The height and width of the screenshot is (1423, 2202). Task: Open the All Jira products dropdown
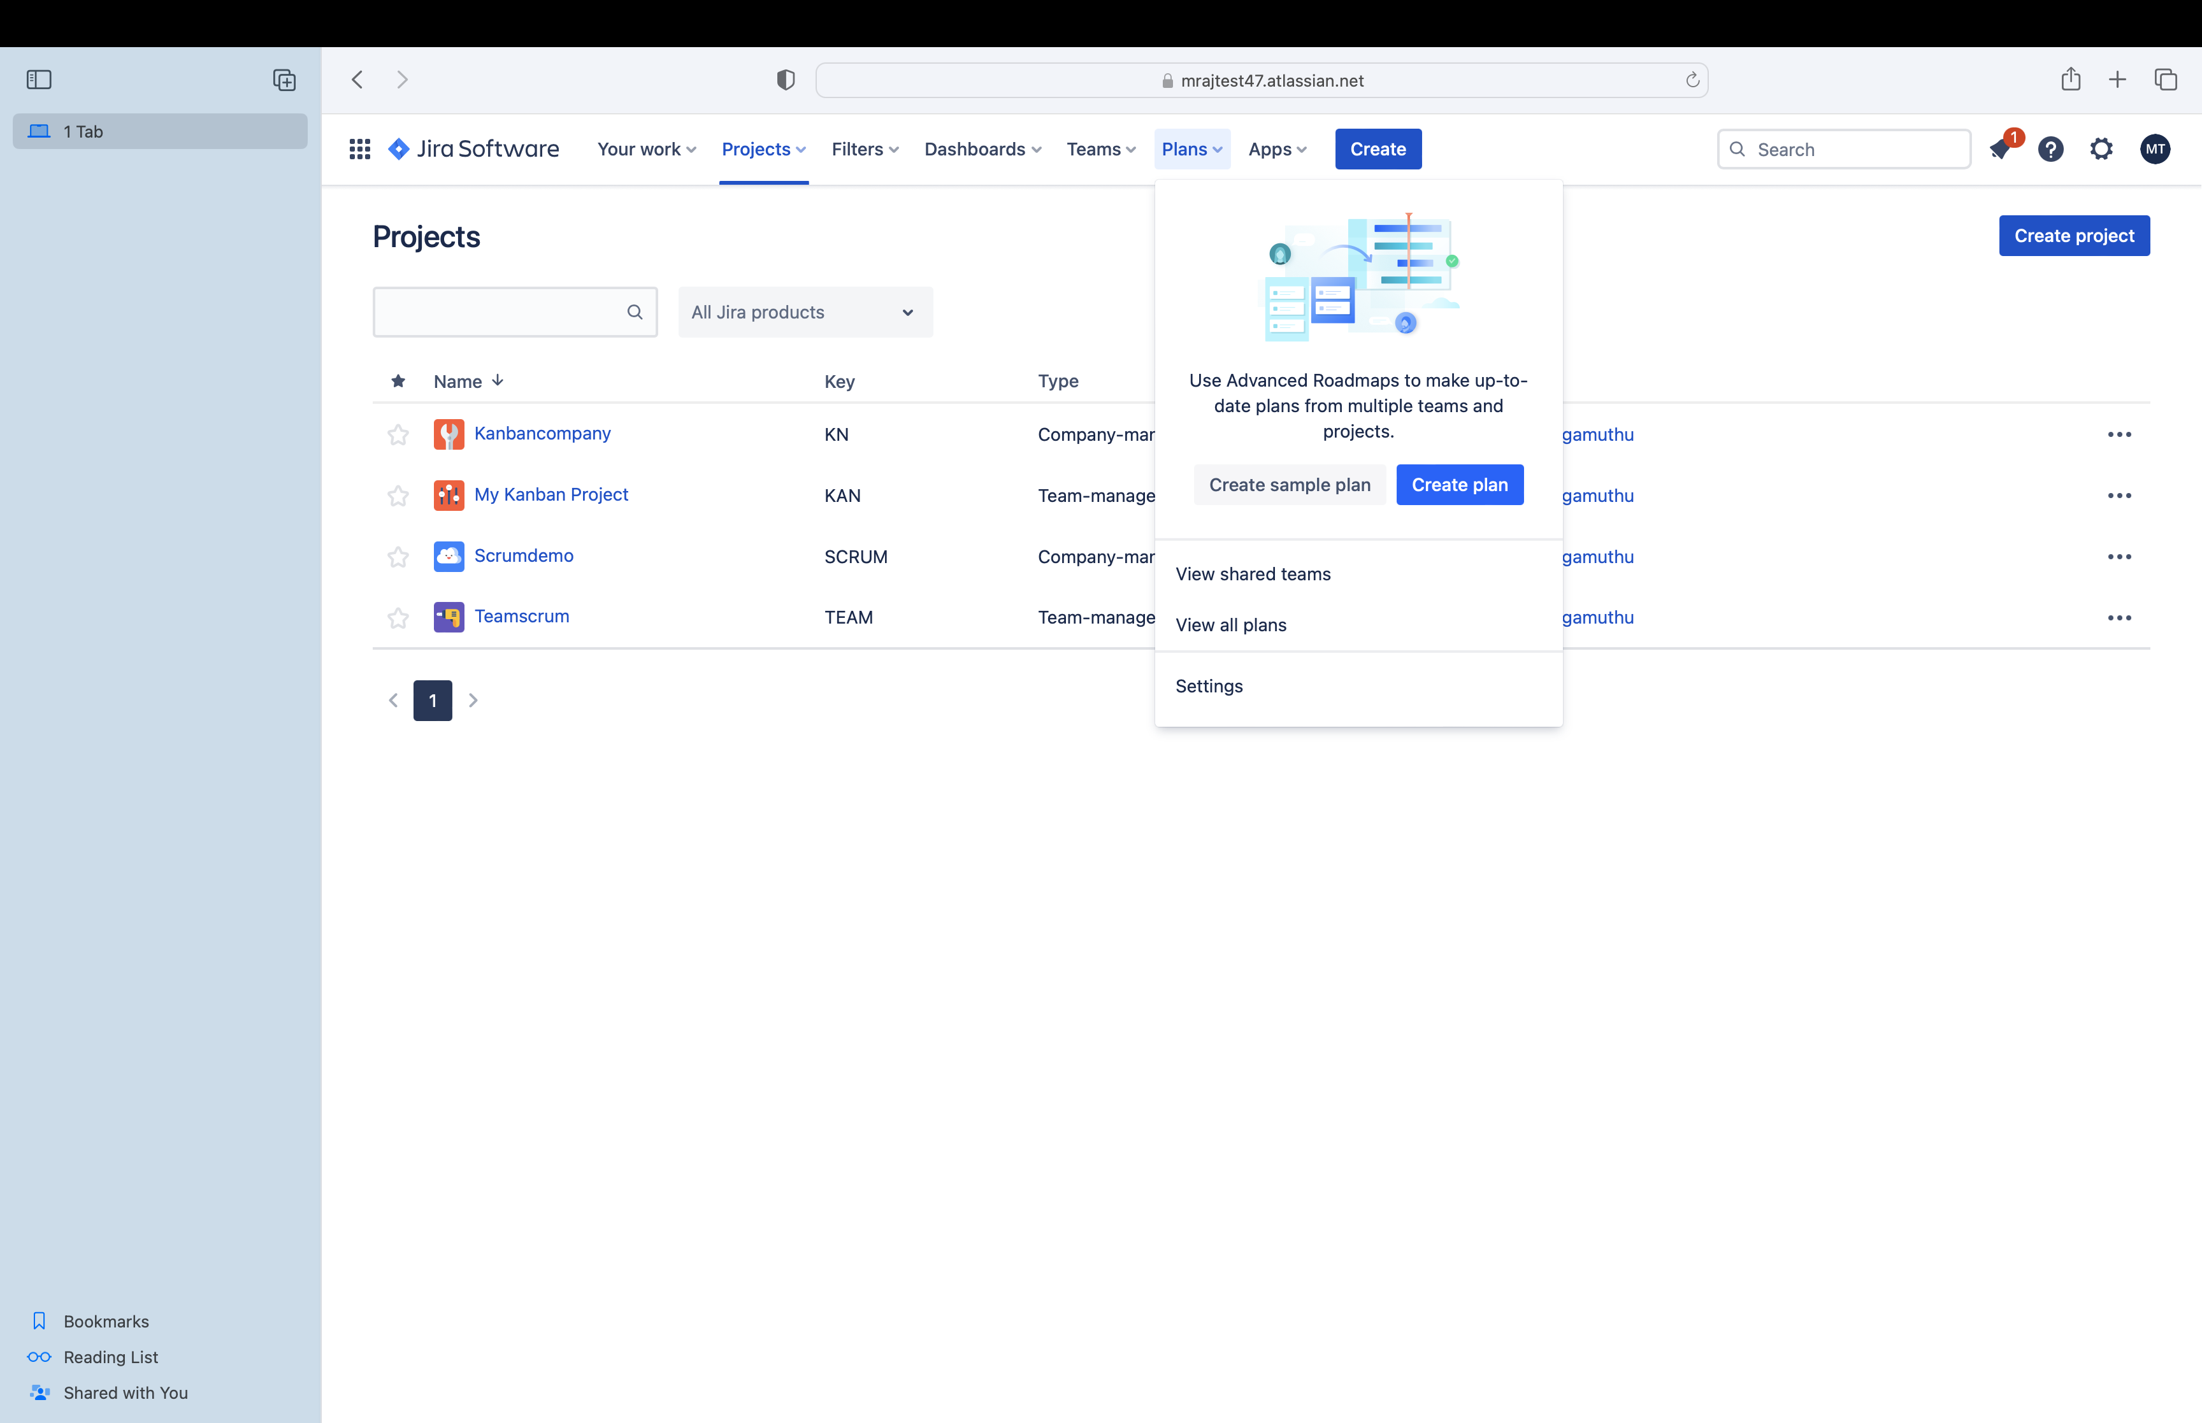click(x=804, y=311)
